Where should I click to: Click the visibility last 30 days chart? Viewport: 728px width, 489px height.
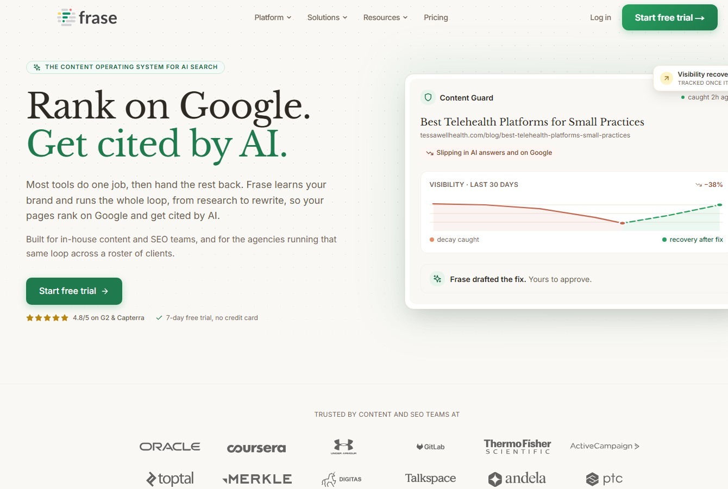[x=576, y=216]
